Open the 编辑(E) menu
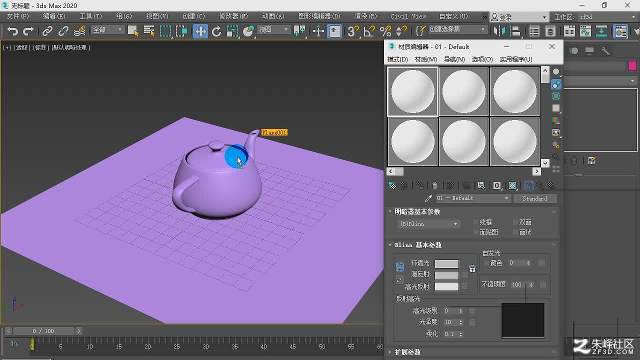The width and height of the screenshot is (640, 360). click(54, 16)
